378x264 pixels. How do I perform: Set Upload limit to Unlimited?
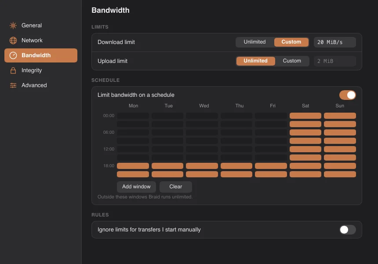(255, 61)
